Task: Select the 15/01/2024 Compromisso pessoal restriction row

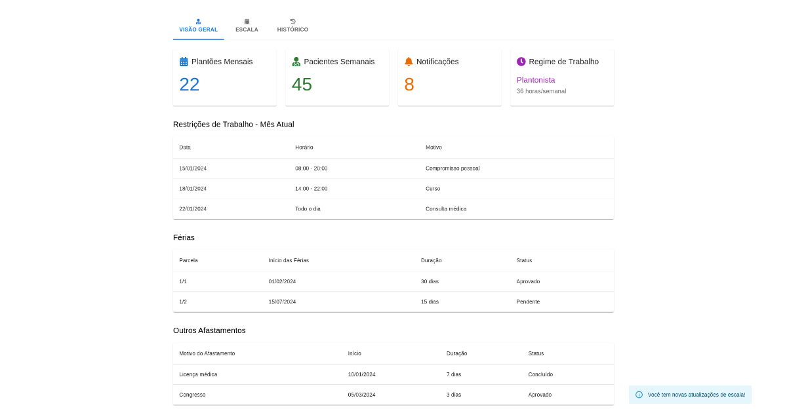Action: pos(393,168)
